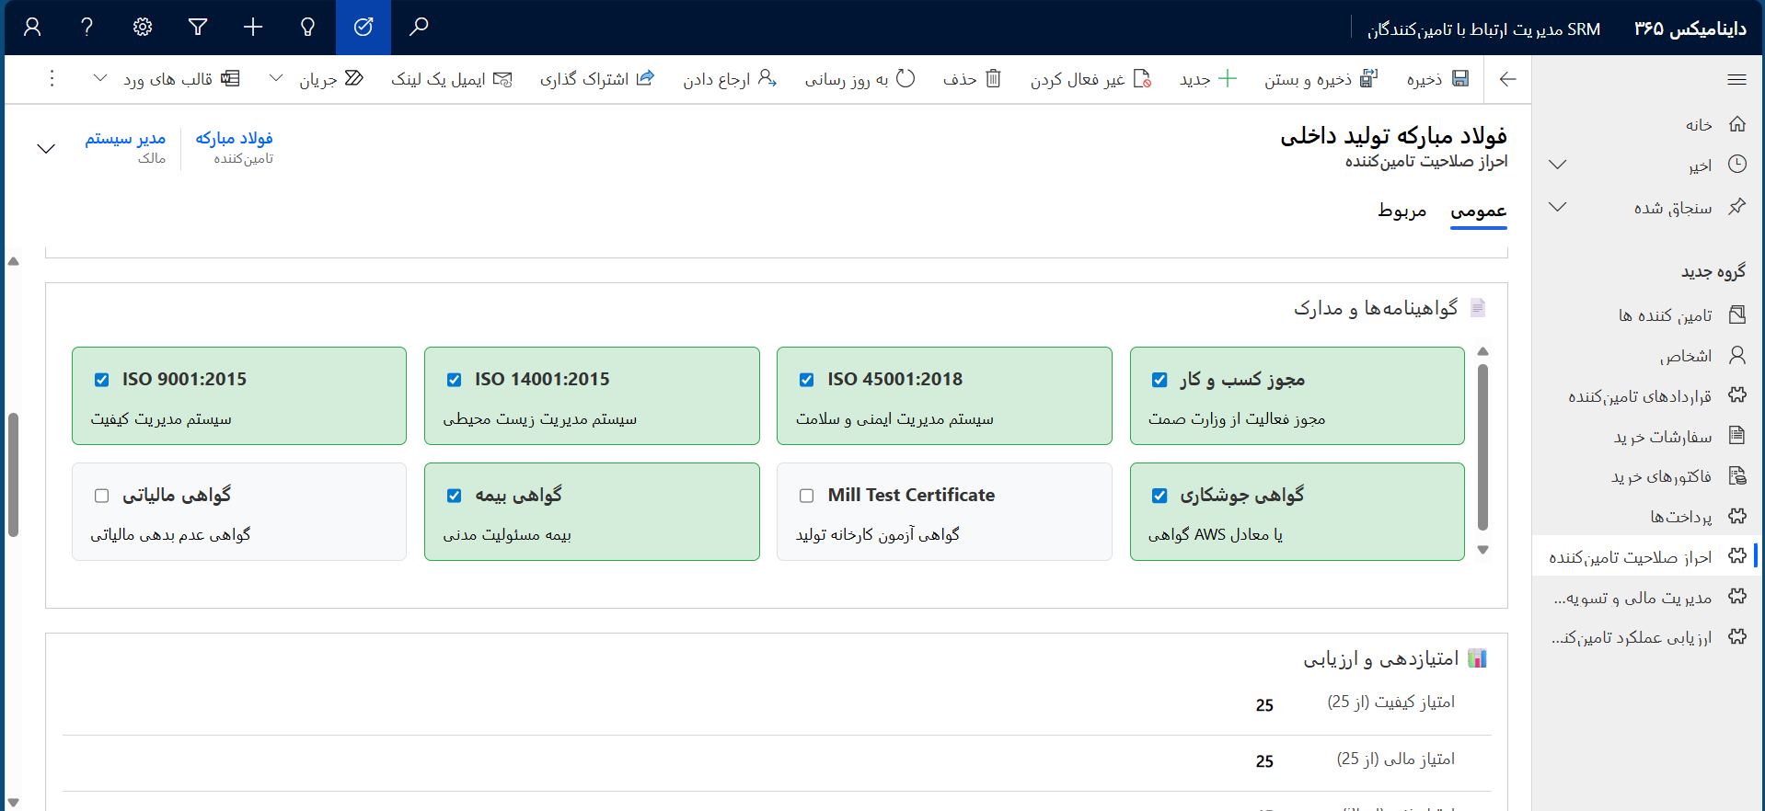Viewport: 1765px width, 811px height.
Task: Expand the سنجاق شده section chevron
Action: [1557, 207]
